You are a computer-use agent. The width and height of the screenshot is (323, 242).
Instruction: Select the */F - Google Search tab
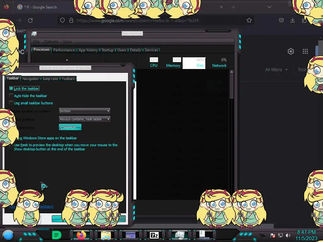pos(40,7)
